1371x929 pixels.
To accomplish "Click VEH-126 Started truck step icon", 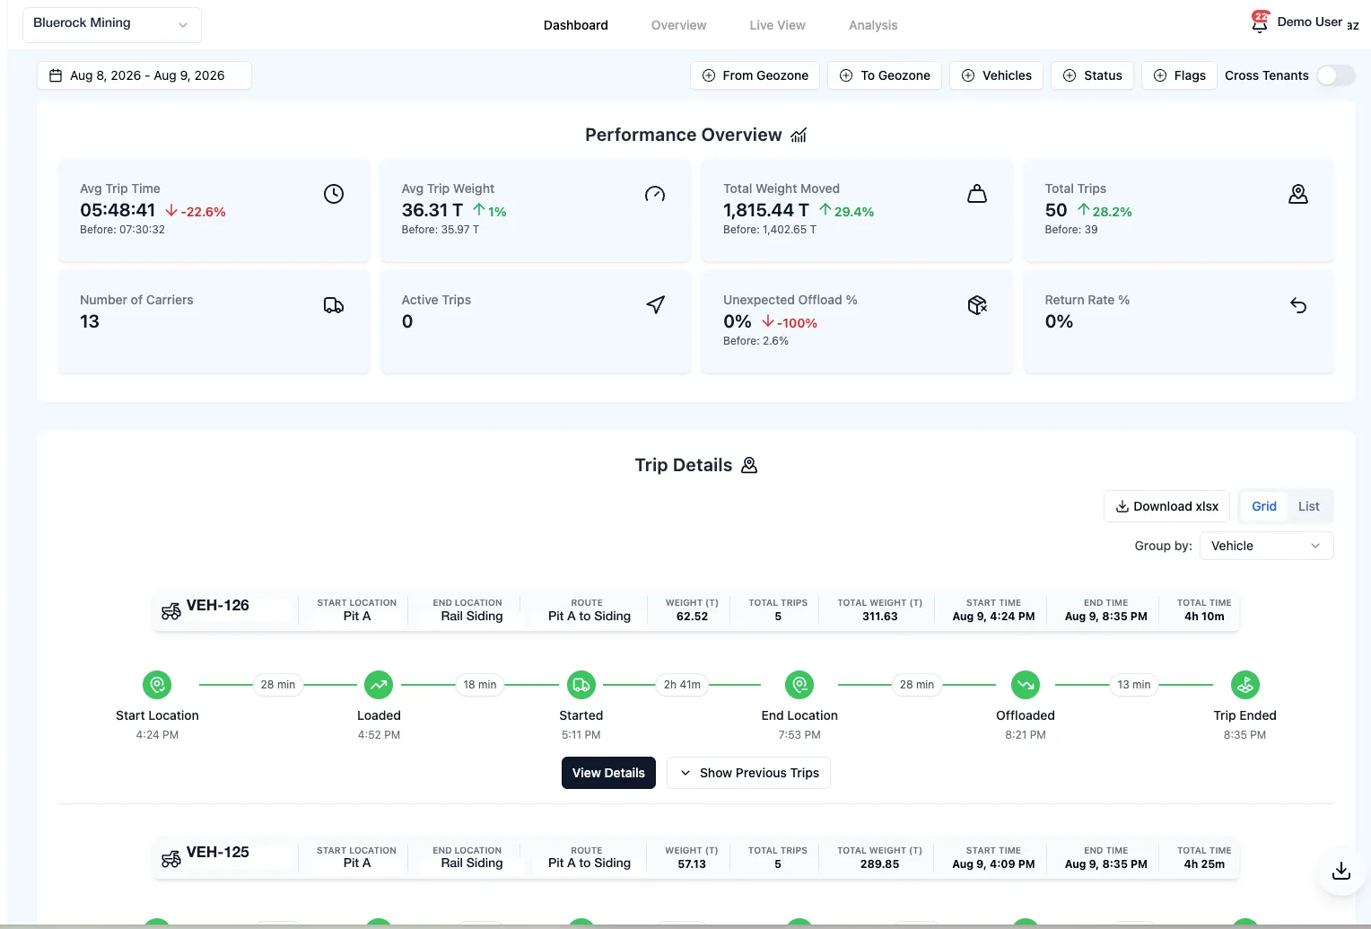I will click(581, 685).
